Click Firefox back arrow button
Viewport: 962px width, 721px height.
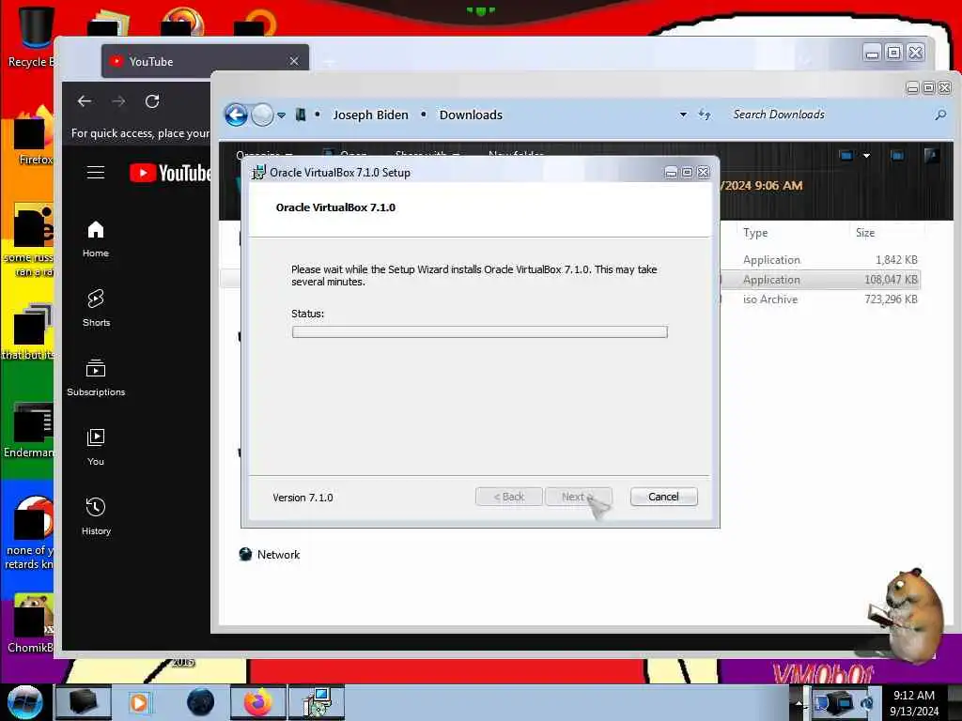pyautogui.click(x=85, y=101)
